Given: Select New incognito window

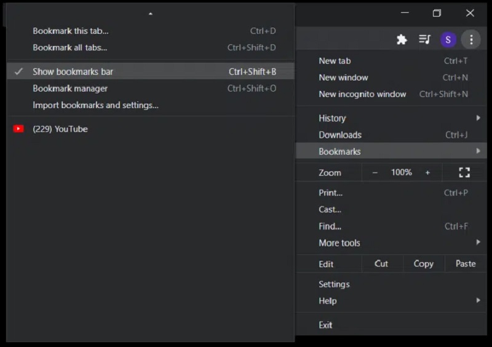Looking at the screenshot, I should [x=362, y=94].
